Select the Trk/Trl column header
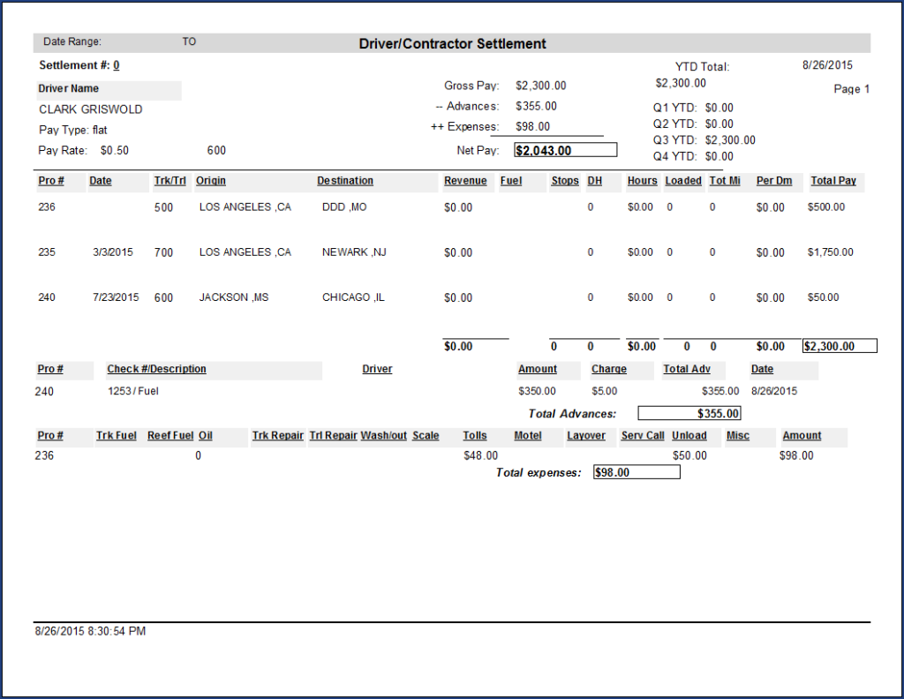This screenshot has height=699, width=904. [x=169, y=180]
